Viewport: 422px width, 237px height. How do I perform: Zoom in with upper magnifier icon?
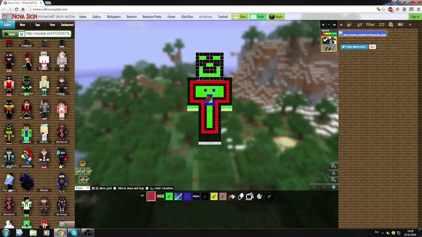pos(333,166)
